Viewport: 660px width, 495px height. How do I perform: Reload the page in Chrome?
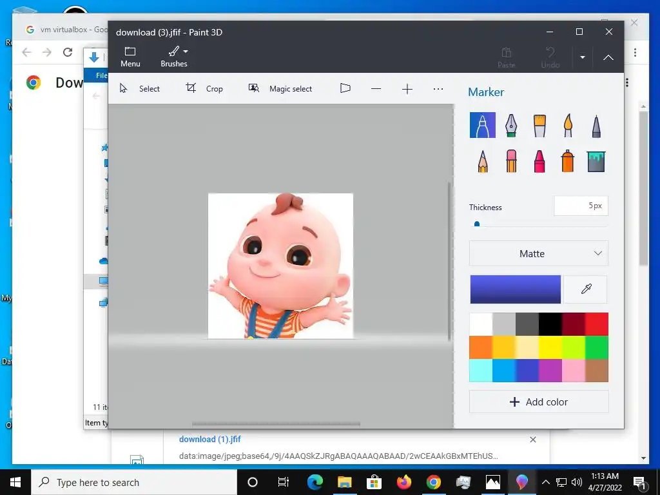point(67,52)
